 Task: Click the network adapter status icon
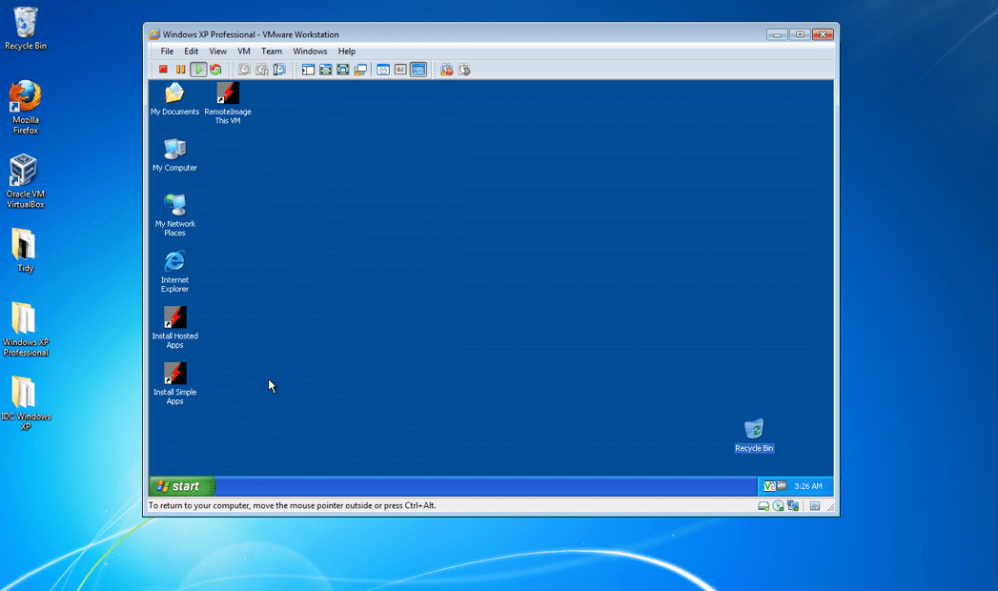pos(792,506)
